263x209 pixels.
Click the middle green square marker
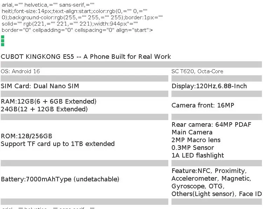click(x=2, y=41)
